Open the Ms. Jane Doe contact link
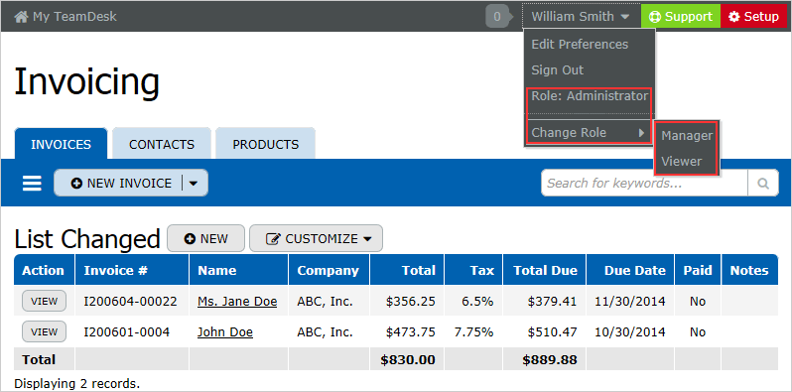This screenshot has width=792, height=392. (x=237, y=302)
